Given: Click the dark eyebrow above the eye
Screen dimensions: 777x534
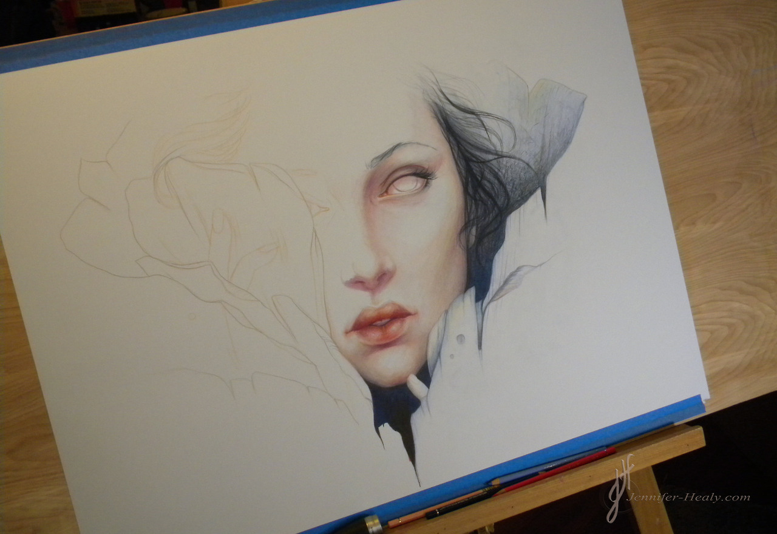Looking at the screenshot, I should coord(396,149).
